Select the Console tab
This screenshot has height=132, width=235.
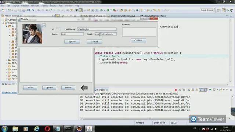[101, 90]
